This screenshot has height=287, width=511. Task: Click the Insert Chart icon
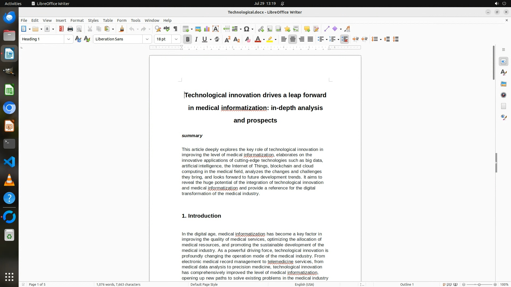[207, 29]
